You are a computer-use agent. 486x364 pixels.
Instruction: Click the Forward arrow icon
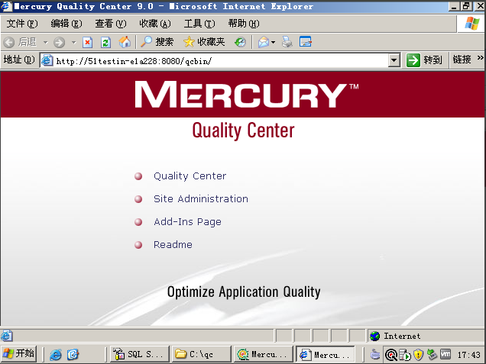coord(59,42)
